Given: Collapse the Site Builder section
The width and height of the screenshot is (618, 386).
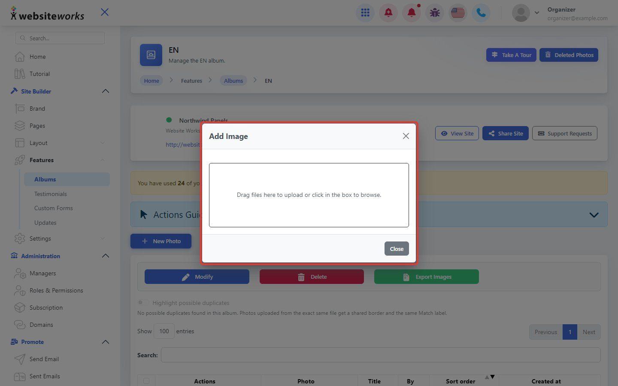Looking at the screenshot, I should pos(106,91).
